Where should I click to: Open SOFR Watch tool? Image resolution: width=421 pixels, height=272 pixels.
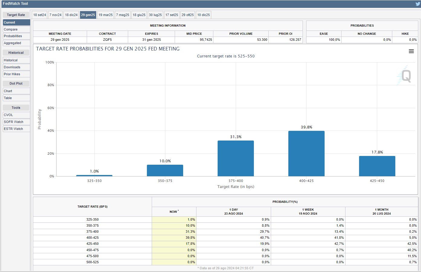(x=16, y=122)
